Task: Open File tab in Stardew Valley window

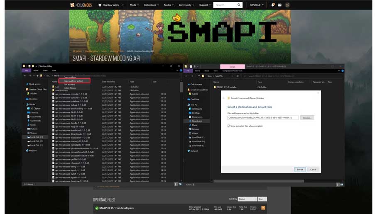Action: coord(27,71)
